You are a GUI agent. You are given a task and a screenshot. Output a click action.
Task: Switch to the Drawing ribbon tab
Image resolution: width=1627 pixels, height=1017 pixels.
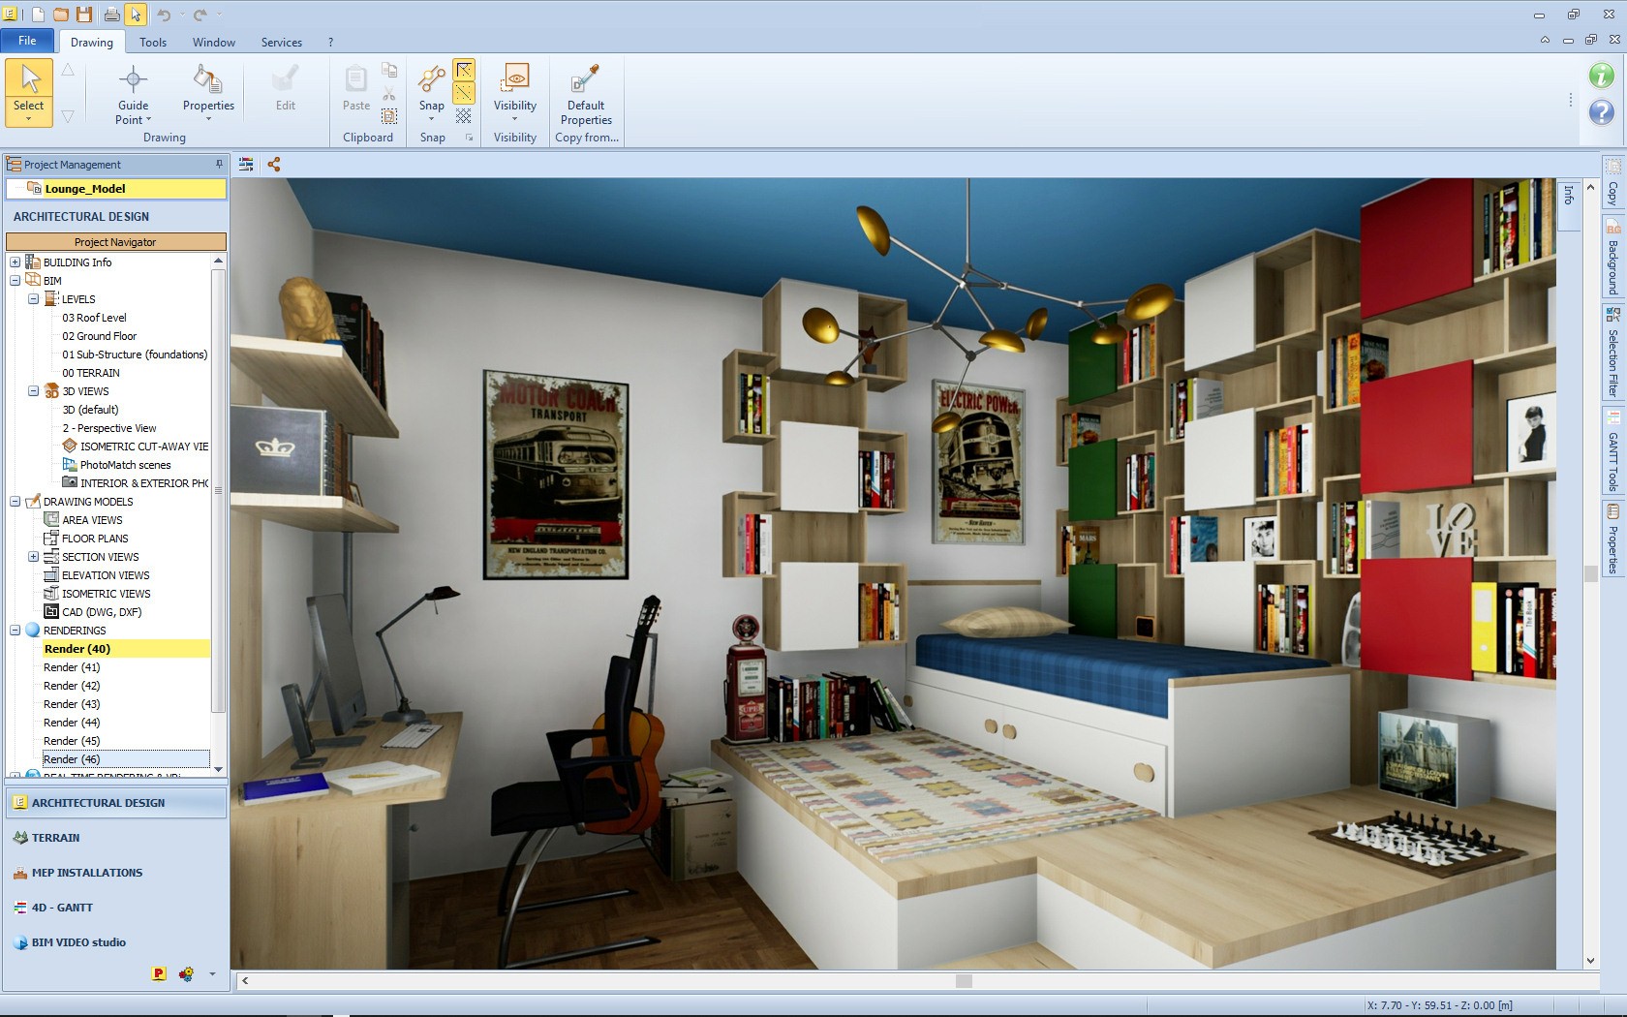coord(92,42)
